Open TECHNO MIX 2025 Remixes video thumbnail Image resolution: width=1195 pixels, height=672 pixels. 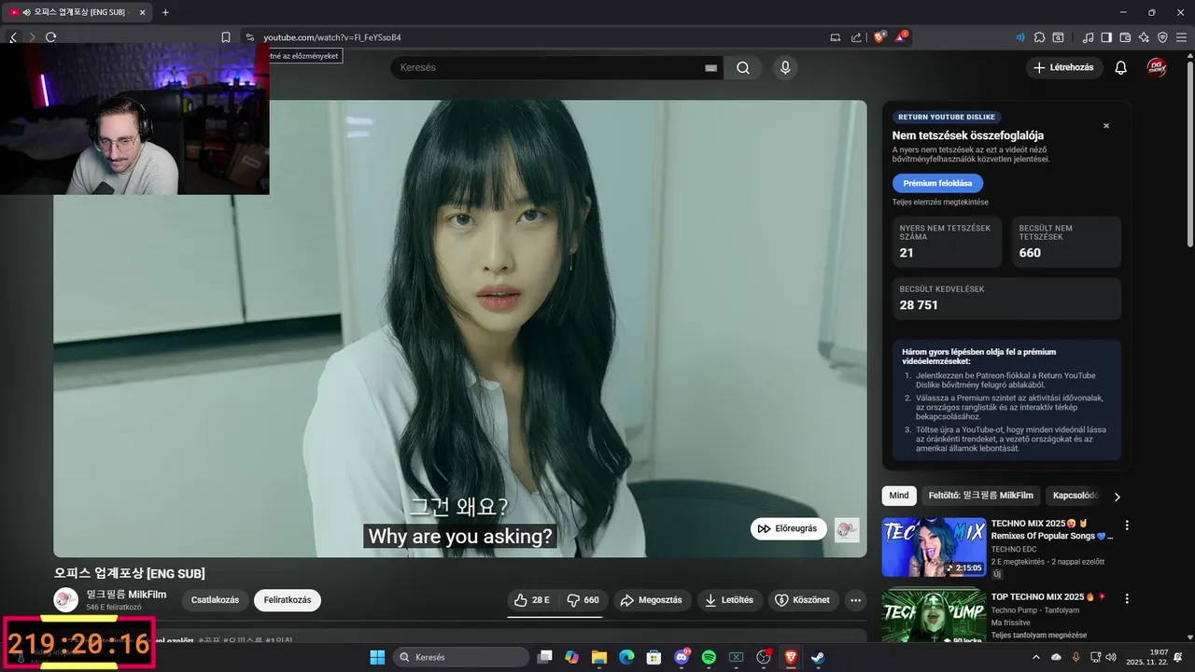click(934, 547)
